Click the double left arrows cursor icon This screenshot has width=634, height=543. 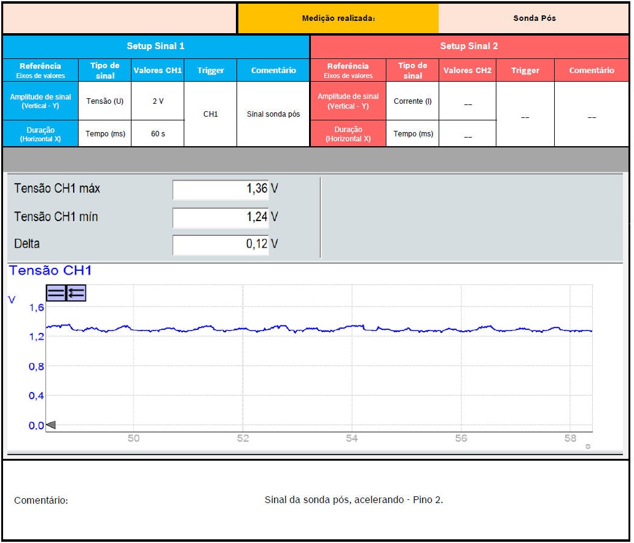tap(76, 294)
